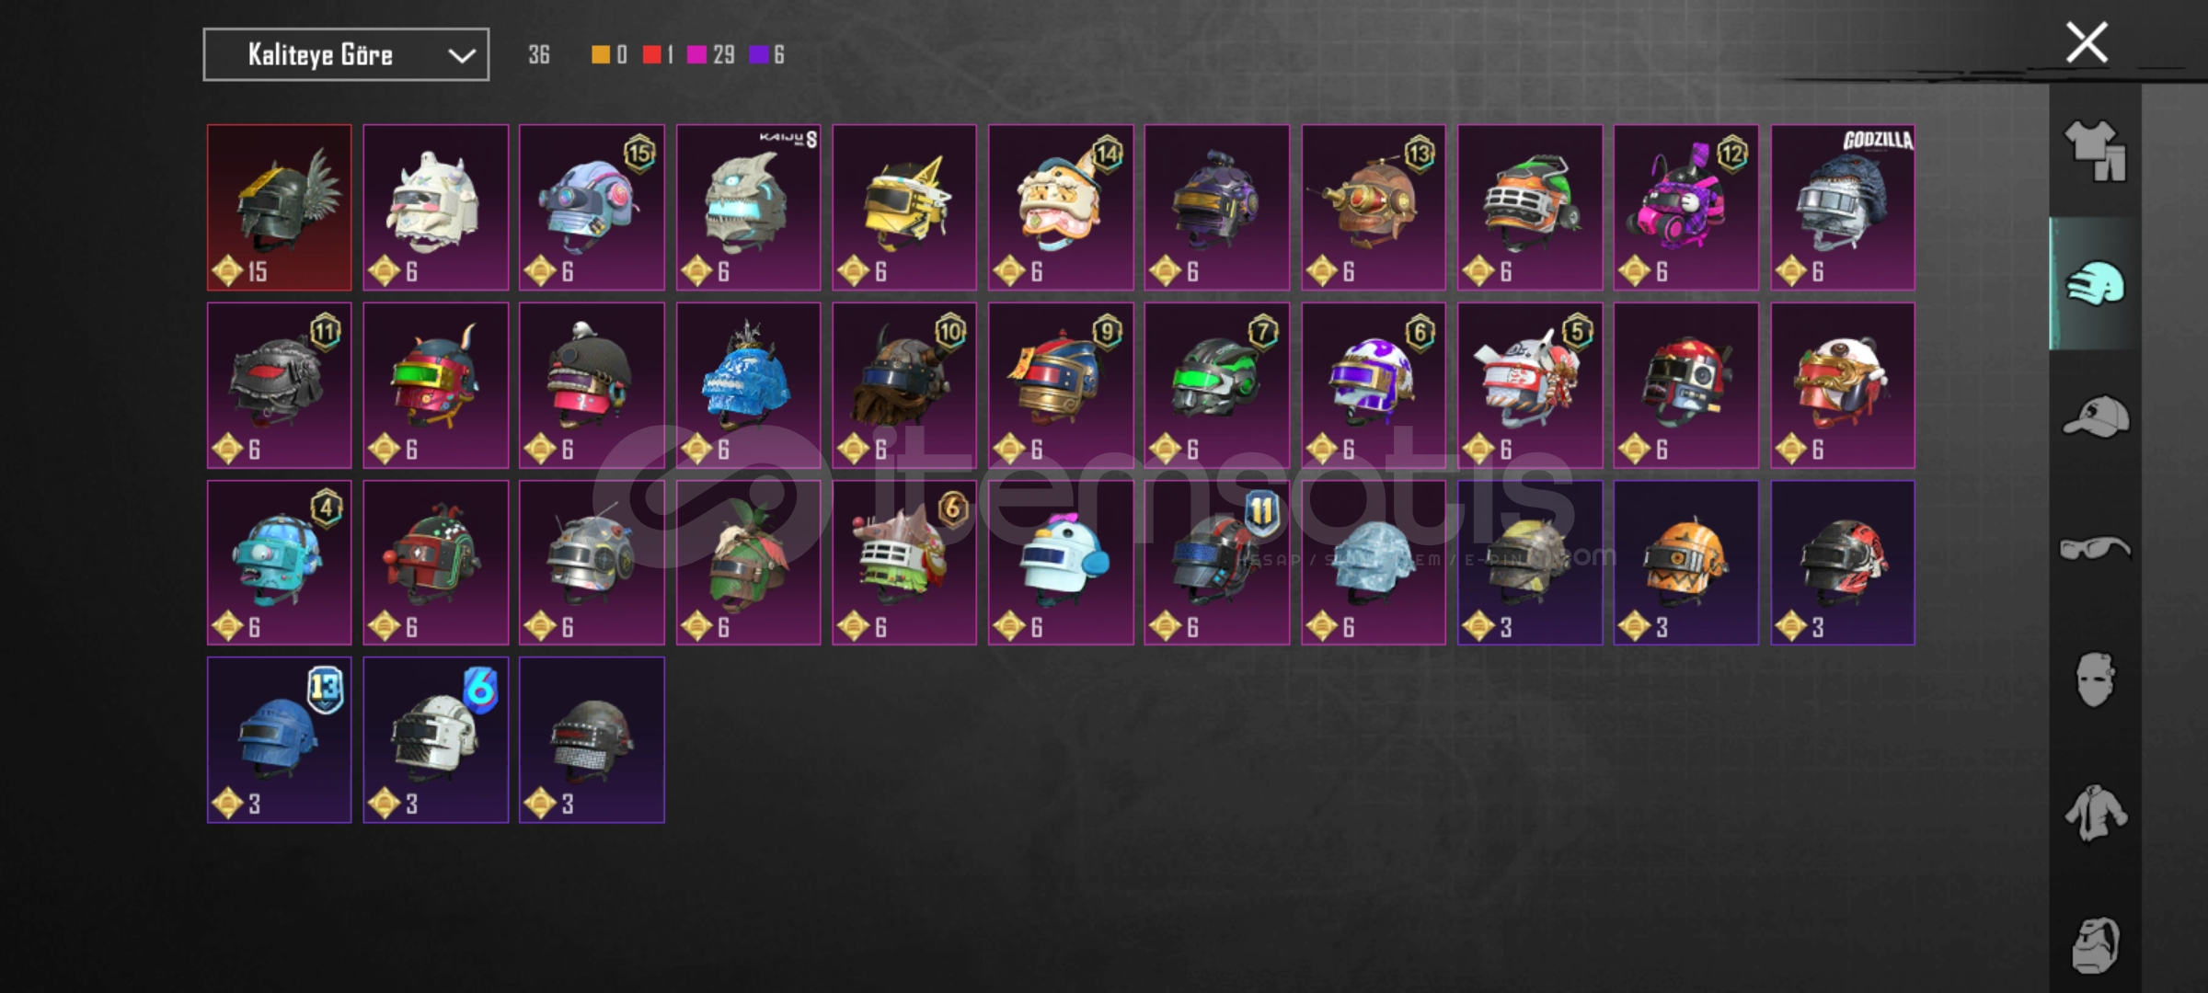
Task: Open the jacket category icon
Action: tap(2095, 813)
